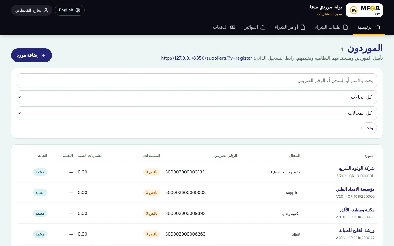
Task: Click the الرقم الضريبي column header
Action: point(226,156)
